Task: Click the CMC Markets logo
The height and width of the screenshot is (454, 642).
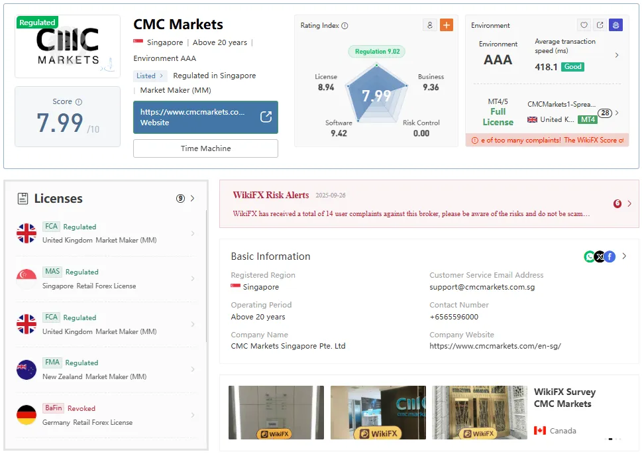Action: (68, 46)
